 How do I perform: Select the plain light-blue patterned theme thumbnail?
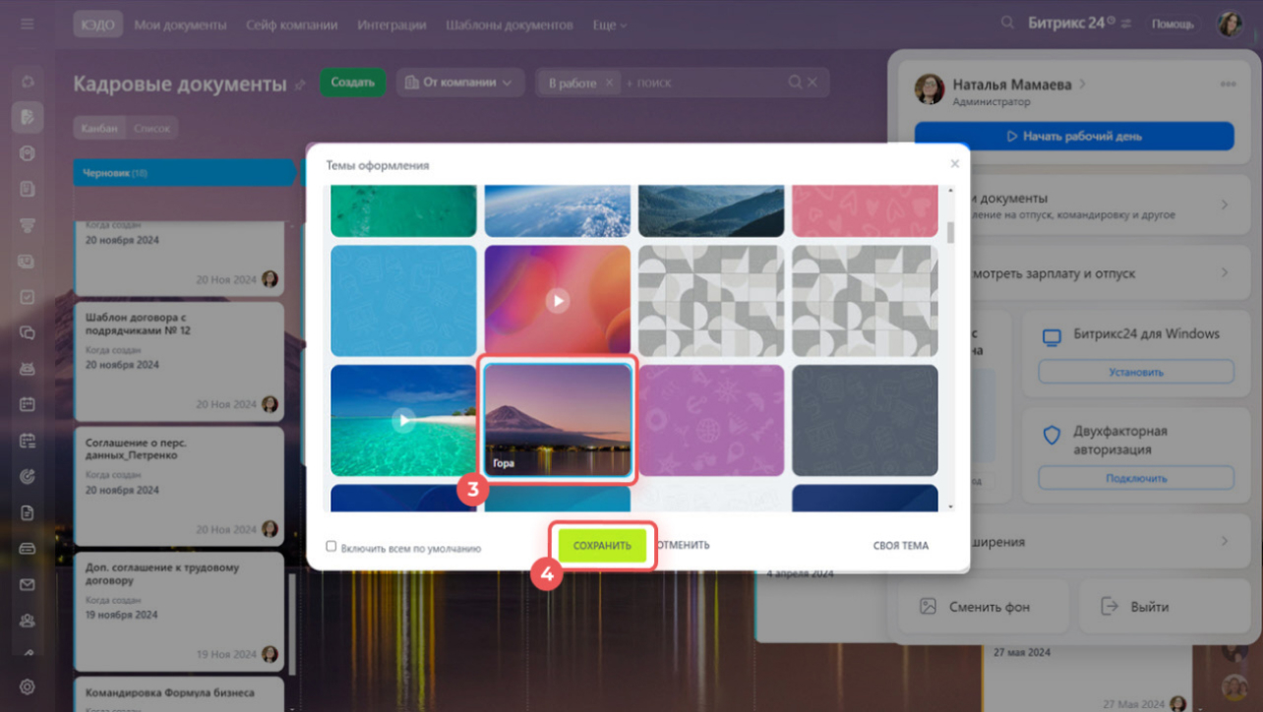403,300
